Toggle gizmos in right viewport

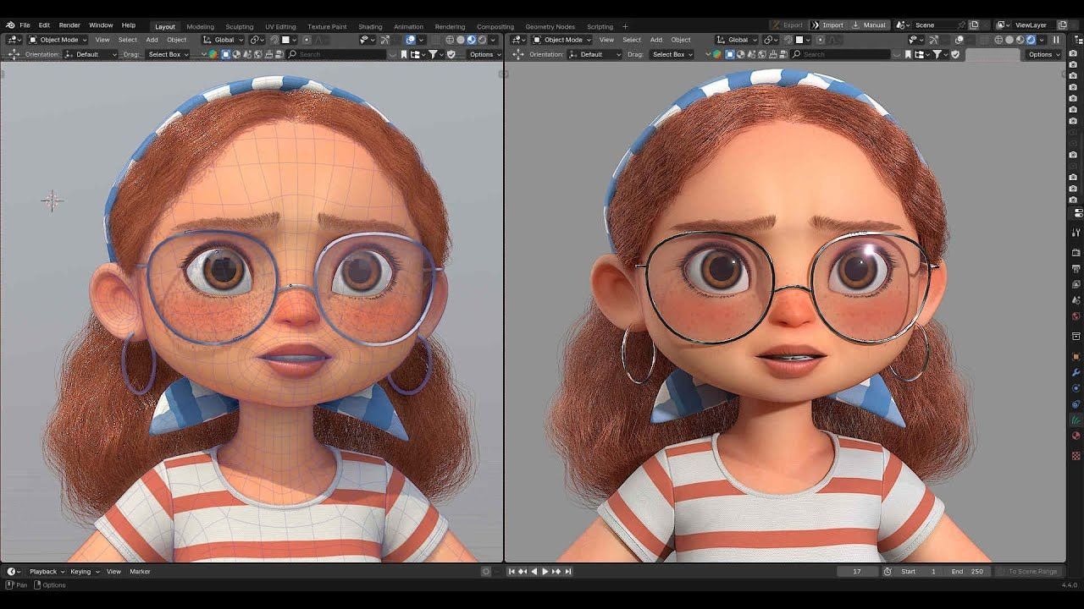click(x=933, y=40)
